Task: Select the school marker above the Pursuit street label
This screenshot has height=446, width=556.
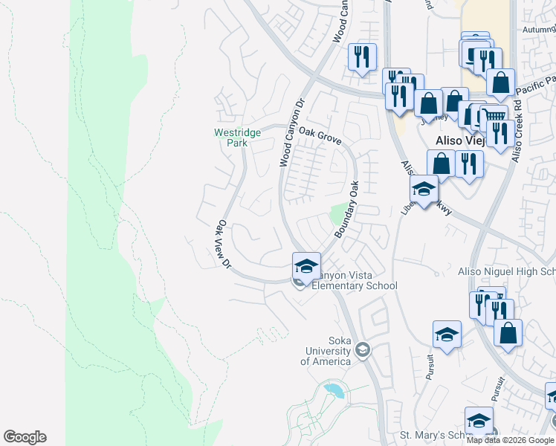Action: coord(447,335)
